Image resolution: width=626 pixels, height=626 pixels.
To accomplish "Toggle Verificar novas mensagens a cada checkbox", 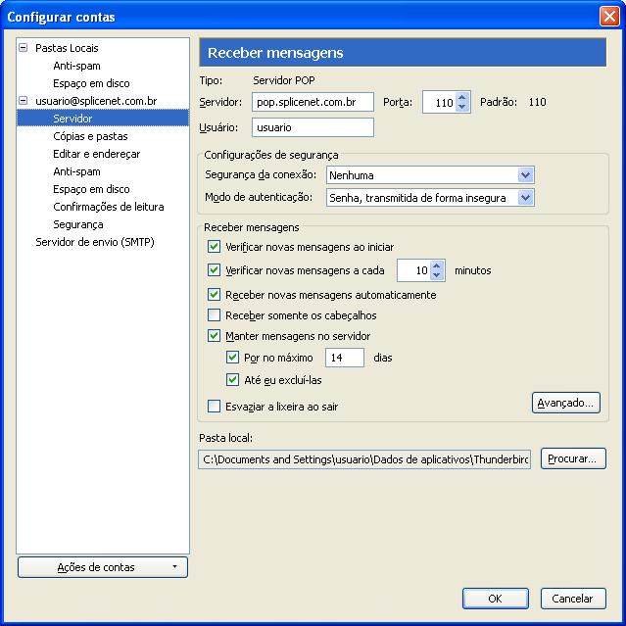I will coord(214,269).
